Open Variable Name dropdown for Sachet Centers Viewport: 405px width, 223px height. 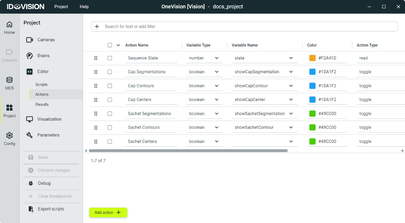pos(291,142)
